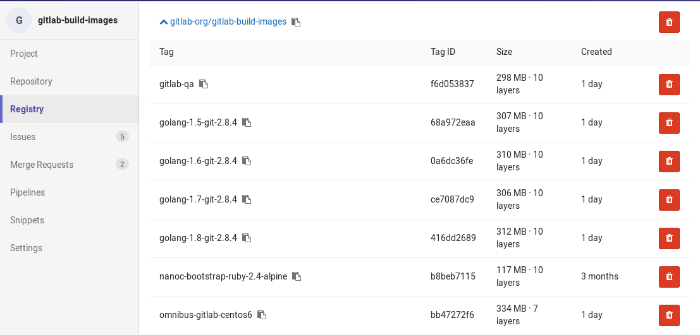700x335 pixels.
Task: Open Merge Requests in the sidebar
Action: pos(69,165)
